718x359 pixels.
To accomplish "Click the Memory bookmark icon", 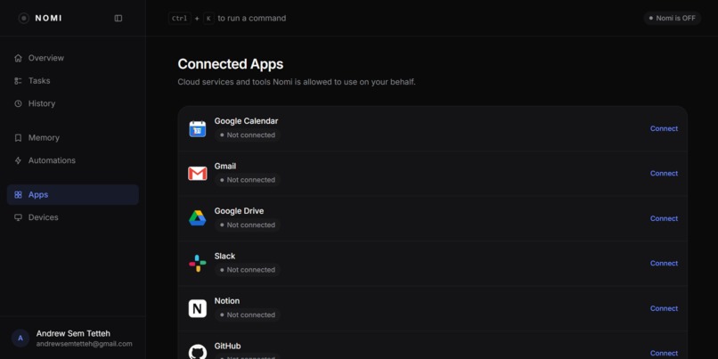I will pos(18,138).
